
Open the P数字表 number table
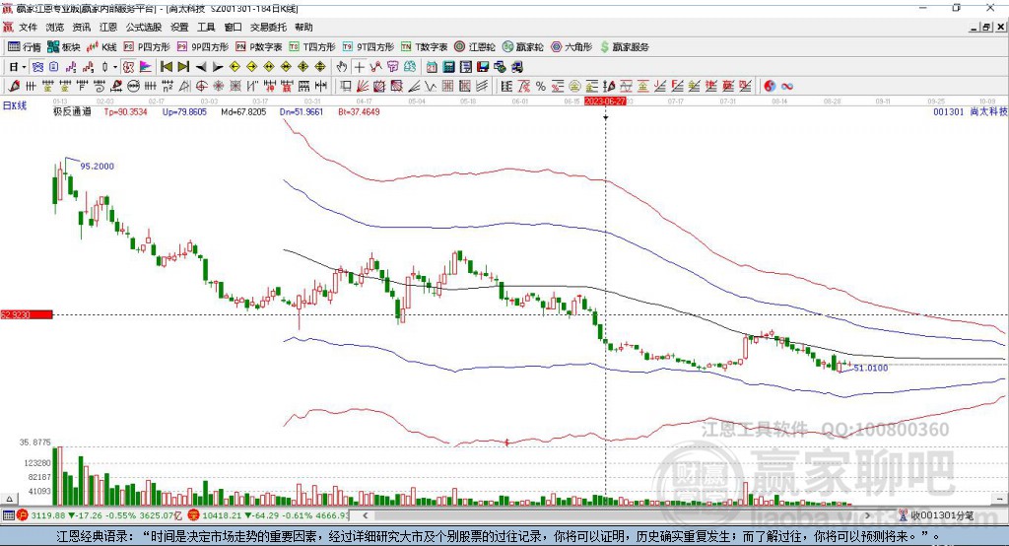pos(259,47)
